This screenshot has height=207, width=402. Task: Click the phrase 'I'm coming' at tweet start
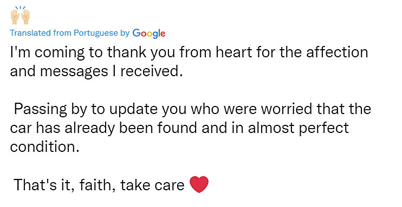(x=47, y=53)
